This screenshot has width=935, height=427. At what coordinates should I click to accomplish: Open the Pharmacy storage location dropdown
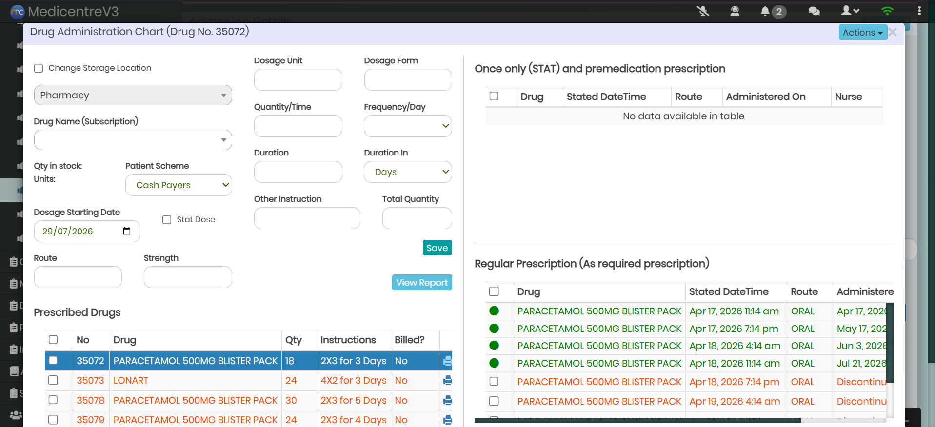pyautogui.click(x=133, y=95)
